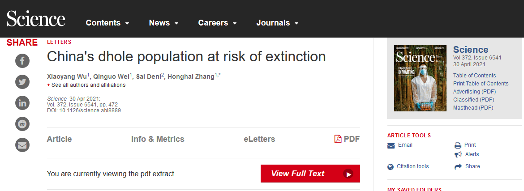Click the Print icon in Article Tools
Image resolution: width=524 pixels, height=191 pixels.
pos(458,145)
